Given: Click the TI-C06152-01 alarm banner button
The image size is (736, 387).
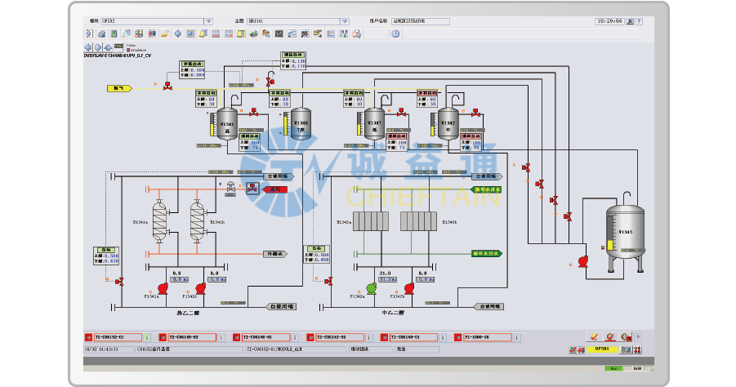Looking at the screenshot, I should pos(114,336).
